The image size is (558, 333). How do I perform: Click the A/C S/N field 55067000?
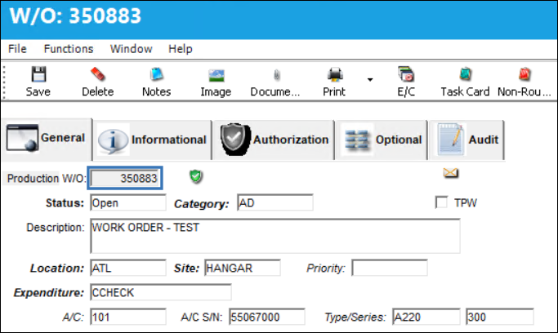[267, 317]
